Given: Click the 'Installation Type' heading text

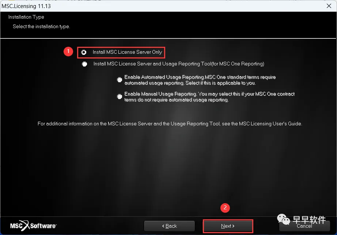Looking at the screenshot, I should click(x=26, y=17).
